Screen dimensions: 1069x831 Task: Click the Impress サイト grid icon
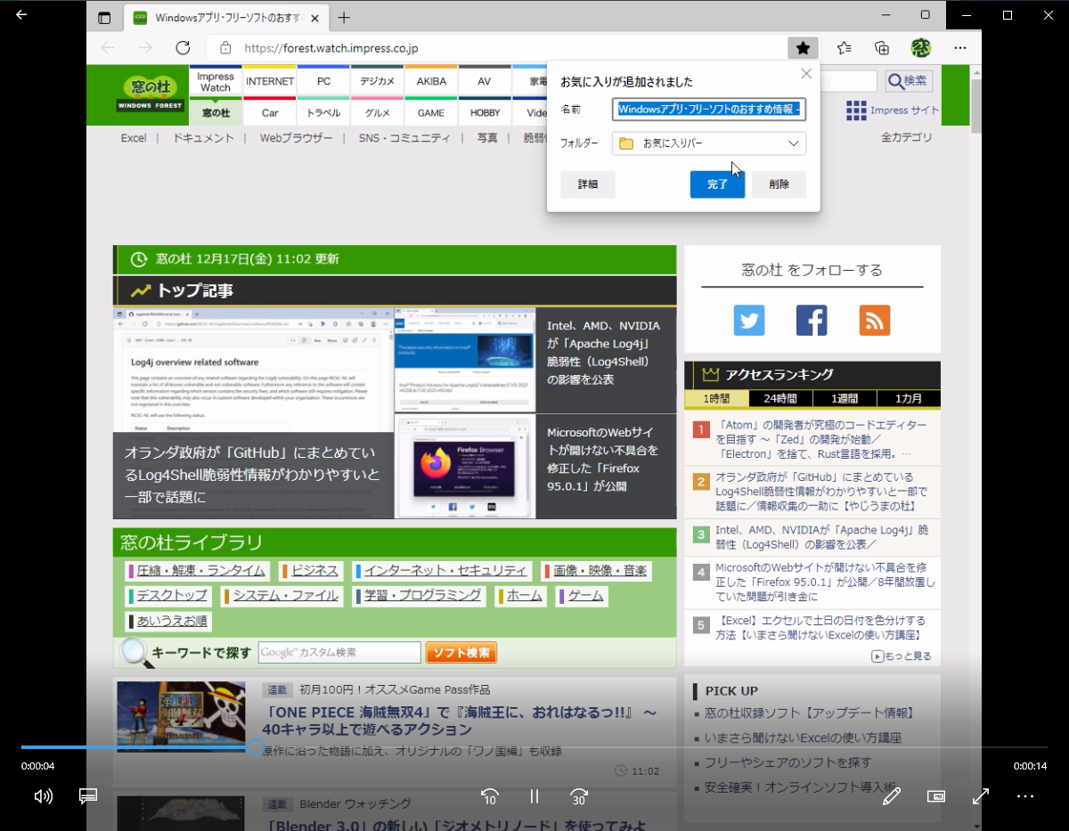(x=855, y=110)
